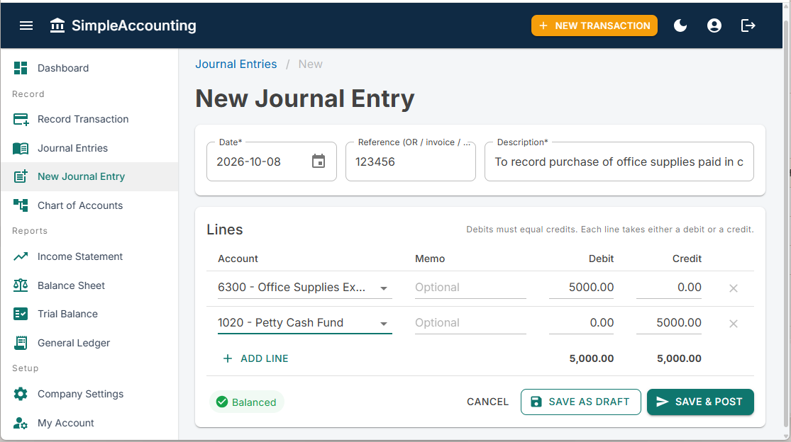
Task: Click the My Account person-gear icon
Action: point(21,423)
